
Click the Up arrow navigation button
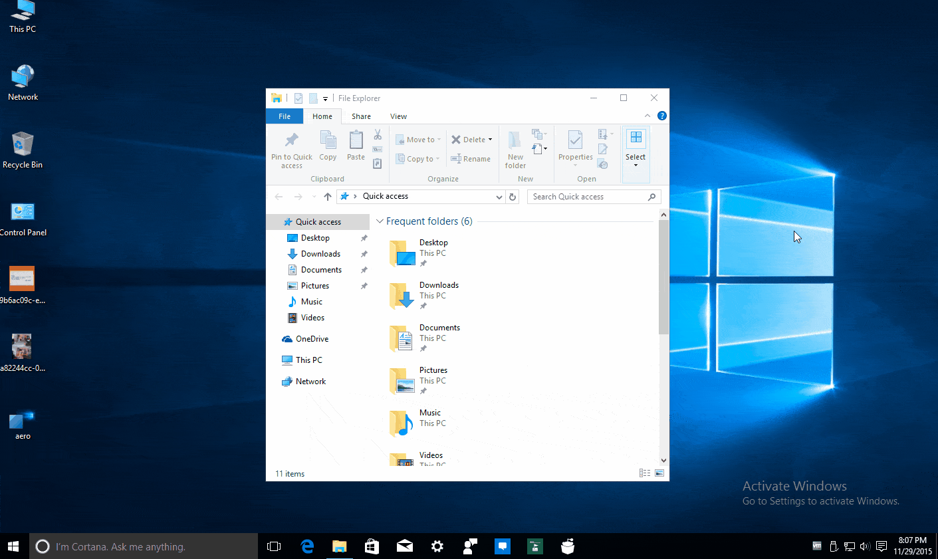[x=328, y=197]
